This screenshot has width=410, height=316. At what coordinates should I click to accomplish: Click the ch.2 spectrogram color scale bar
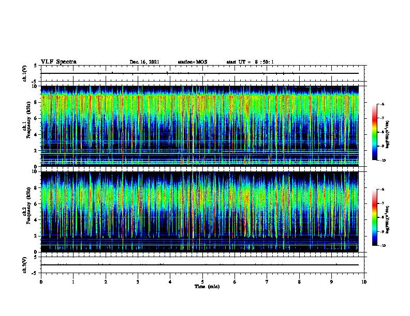(x=375, y=217)
